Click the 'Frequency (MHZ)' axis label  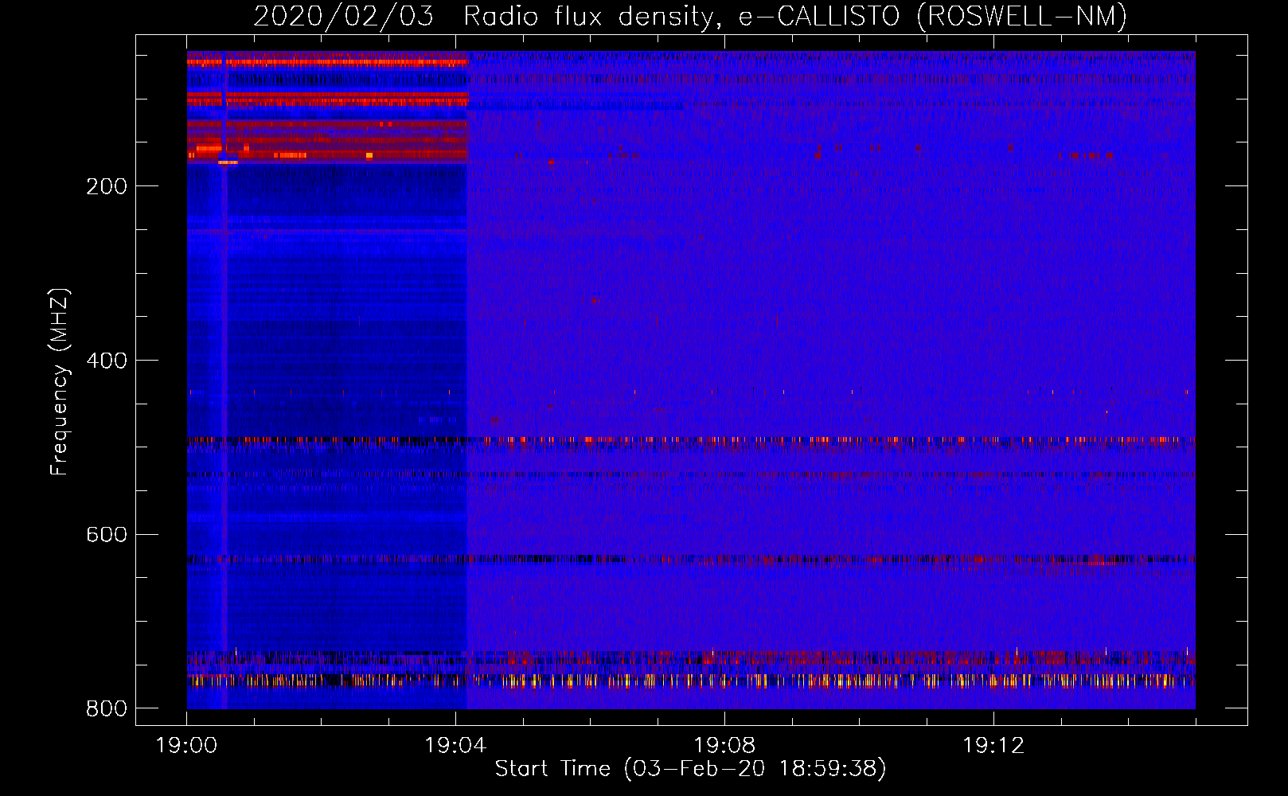[60, 382]
